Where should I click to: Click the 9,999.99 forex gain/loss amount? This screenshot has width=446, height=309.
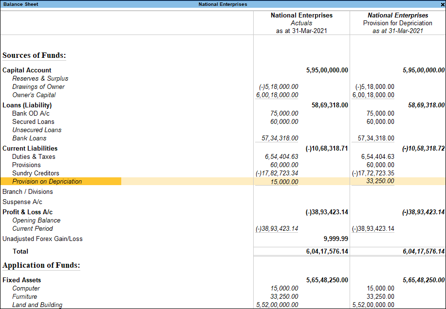point(336,239)
